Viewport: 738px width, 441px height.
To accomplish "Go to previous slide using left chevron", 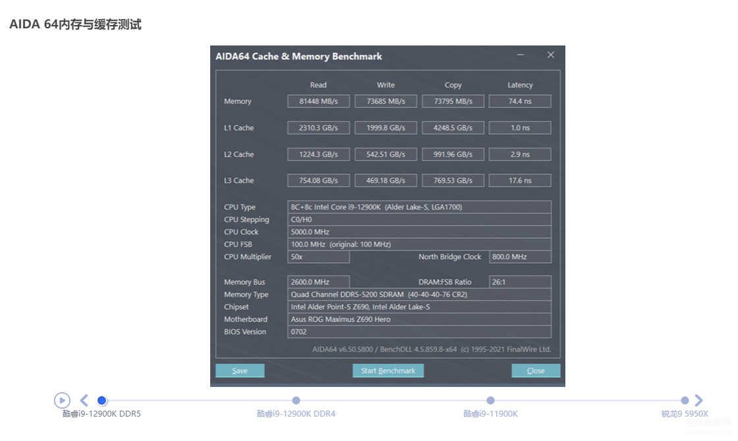I will 84,401.
